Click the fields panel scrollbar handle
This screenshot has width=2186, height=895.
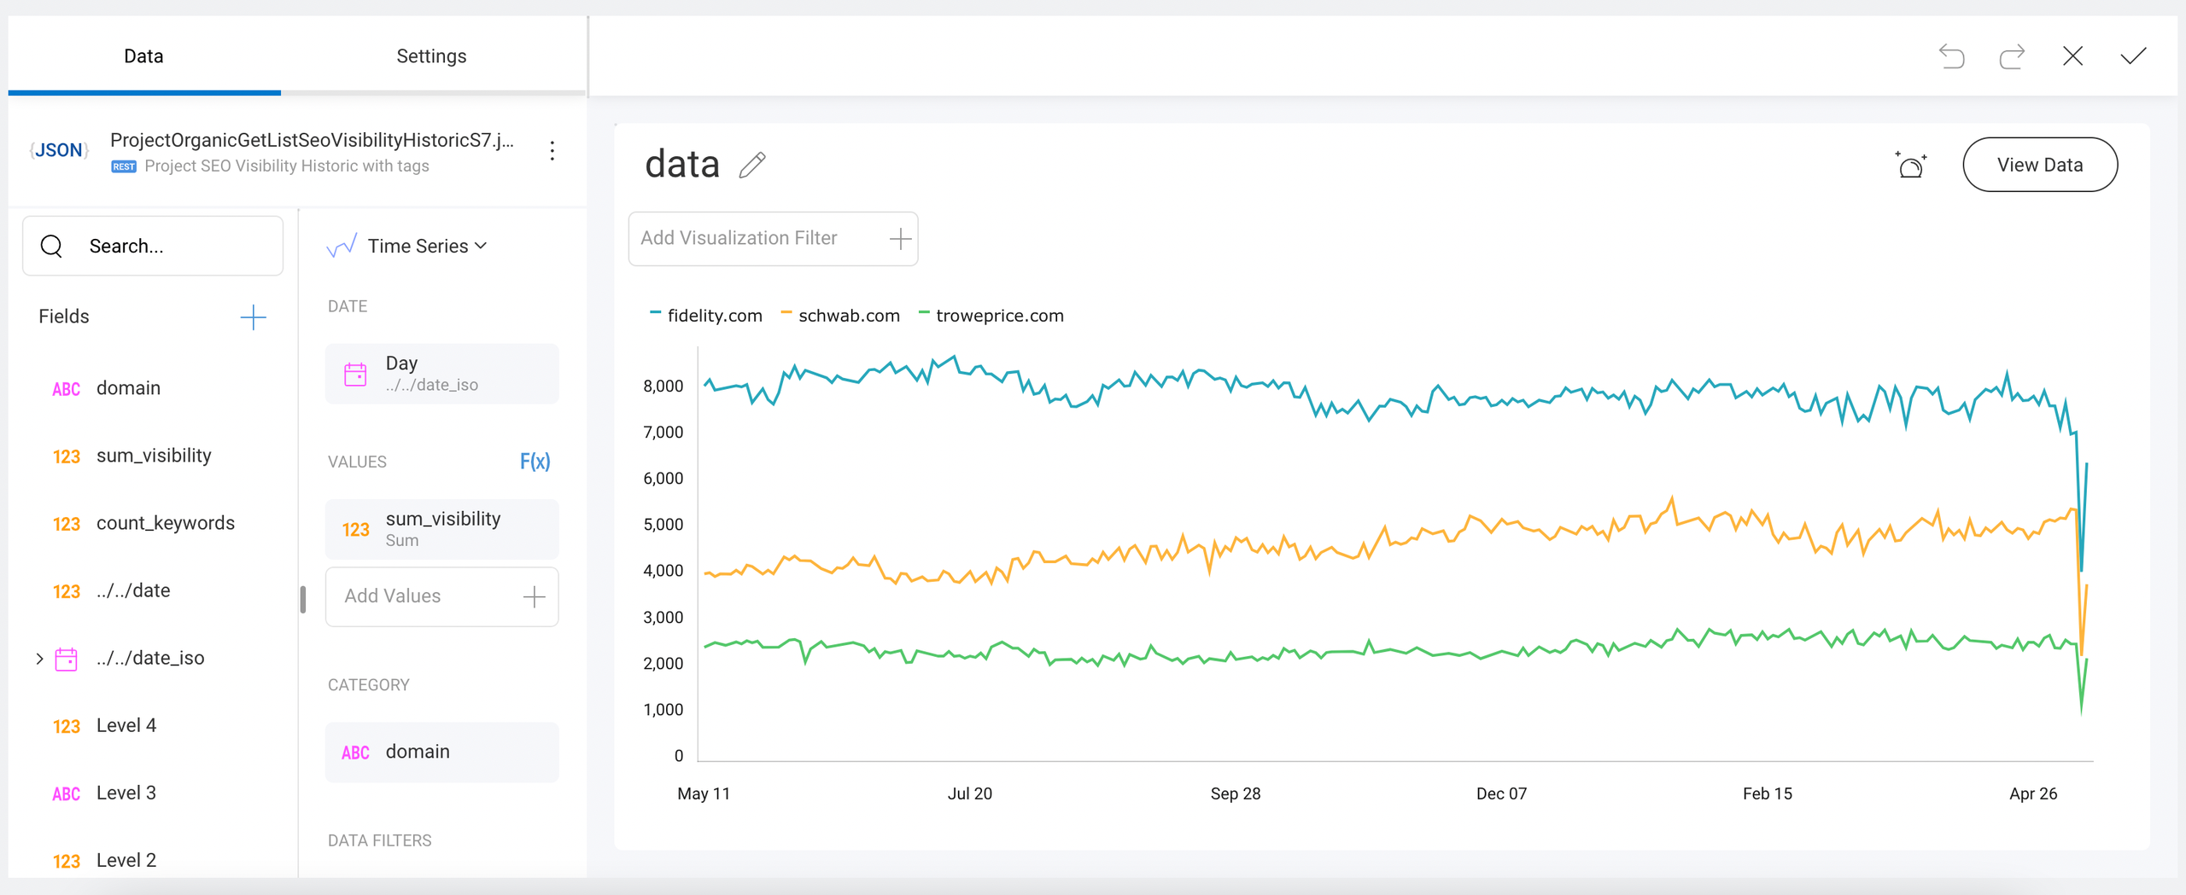(x=302, y=599)
